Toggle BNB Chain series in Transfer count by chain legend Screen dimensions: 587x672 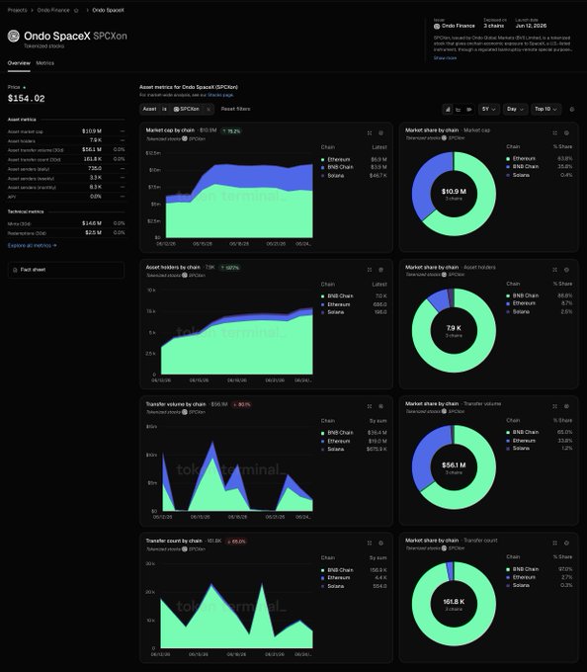coord(337,570)
